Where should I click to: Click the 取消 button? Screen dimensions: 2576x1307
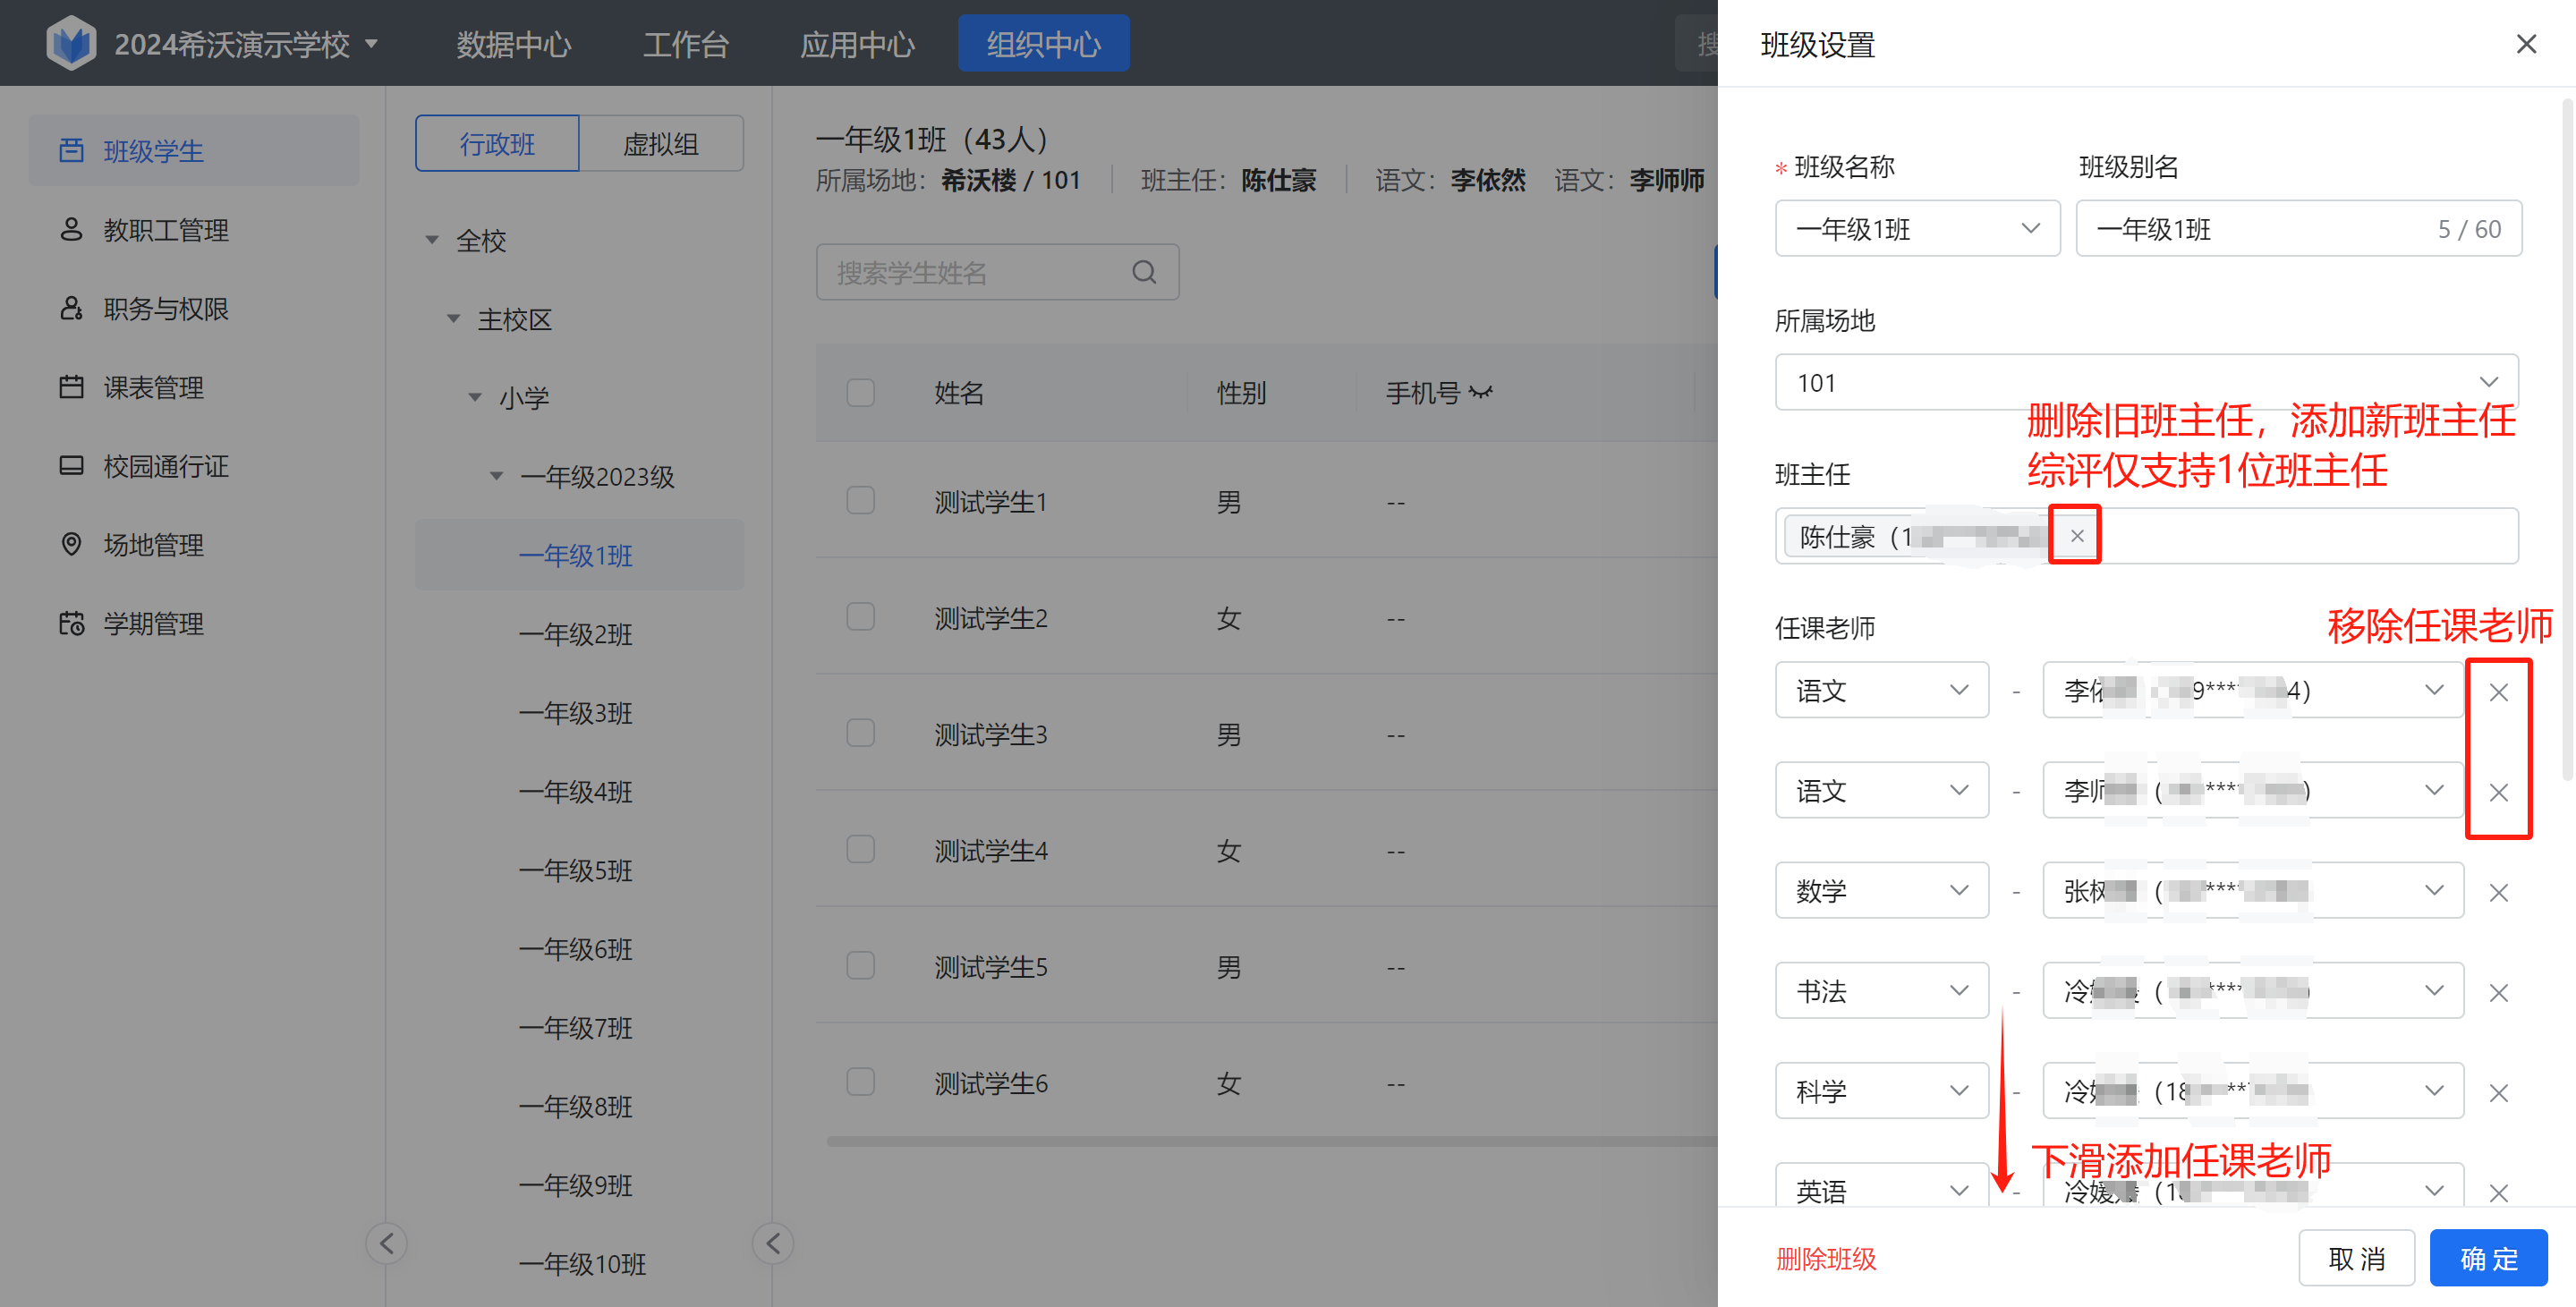click(x=2356, y=1258)
